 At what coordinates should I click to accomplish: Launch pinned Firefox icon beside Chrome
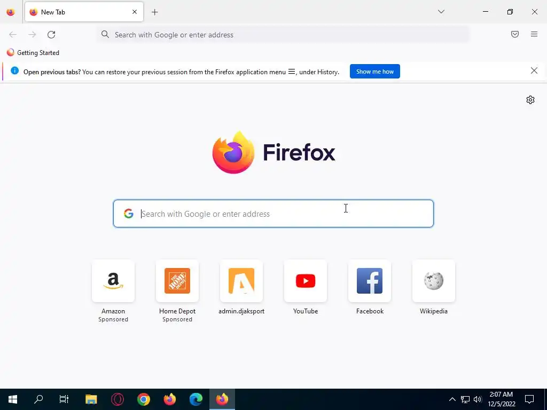click(x=169, y=399)
